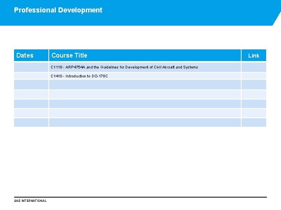Click the SAE INTERNATIONAL footer text
This screenshot has height=210, width=281.
30,201
